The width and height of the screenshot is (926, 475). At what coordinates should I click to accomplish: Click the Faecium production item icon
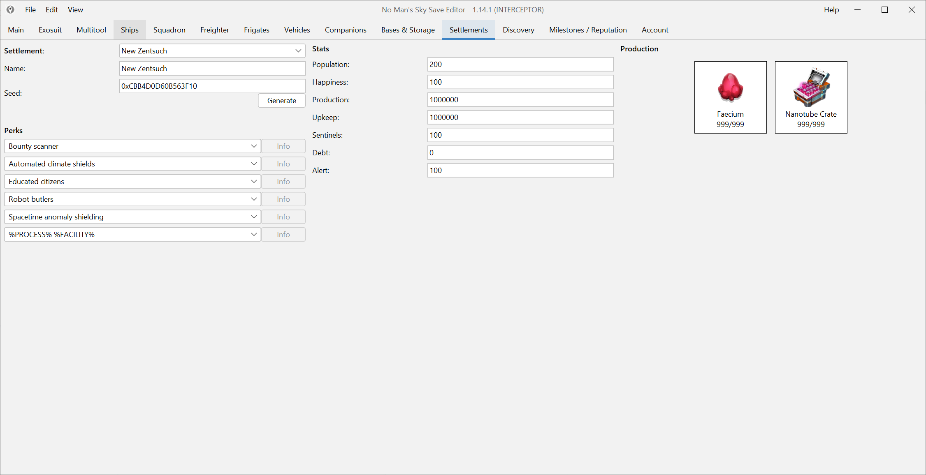(x=730, y=88)
